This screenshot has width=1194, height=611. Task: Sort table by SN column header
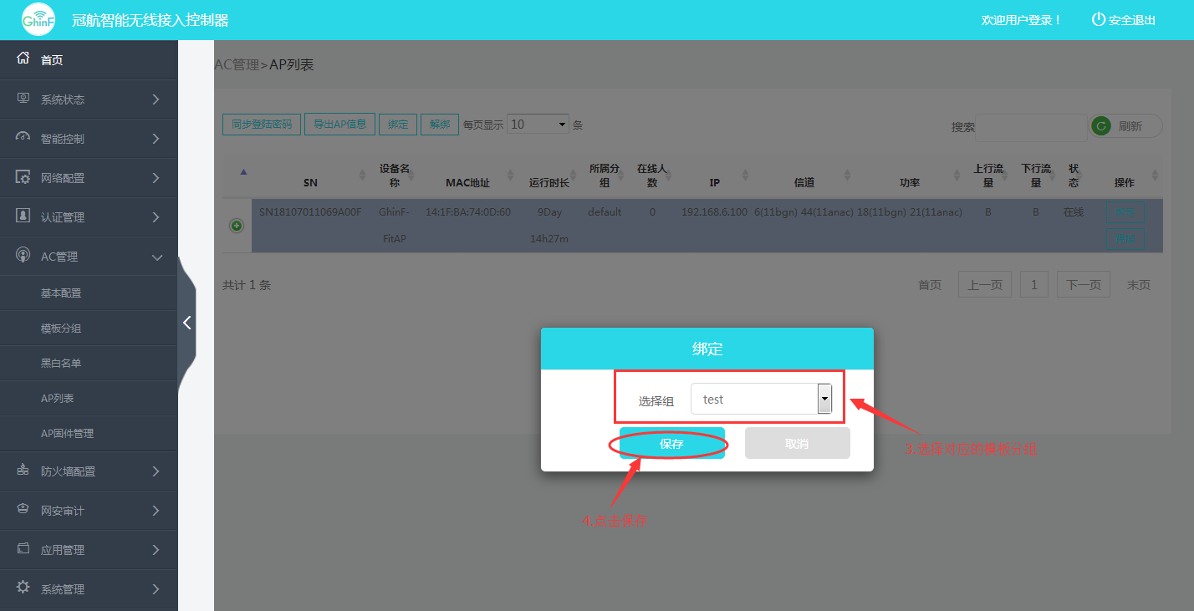tap(310, 182)
